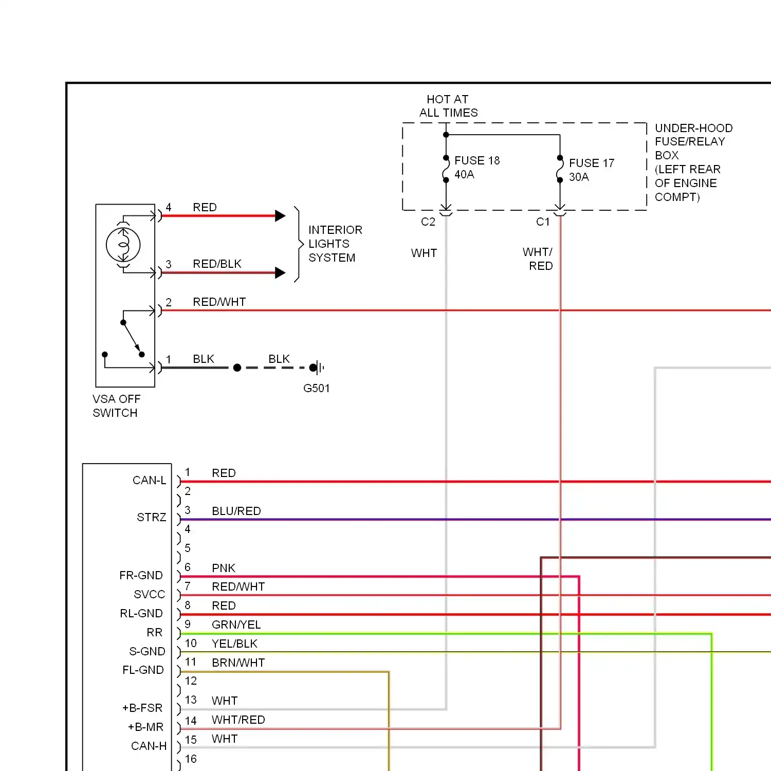Click the "SVCC" terminal label
771x771 pixels.
click(150, 594)
